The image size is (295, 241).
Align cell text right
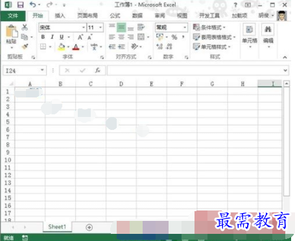130,37
